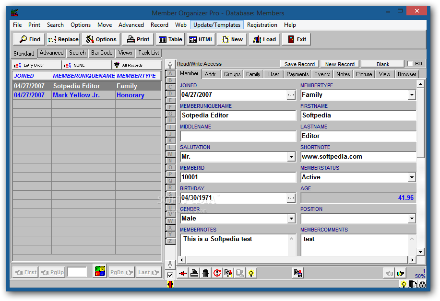The width and height of the screenshot is (440, 301).
Task: Click vertical scrollbar down arrow in form
Action: click(420, 252)
